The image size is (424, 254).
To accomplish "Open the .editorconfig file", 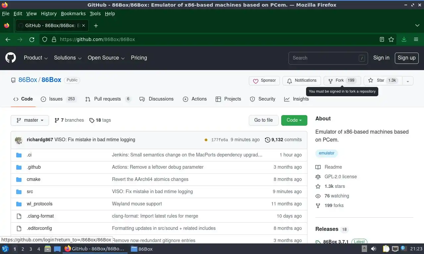I will (x=39, y=228).
